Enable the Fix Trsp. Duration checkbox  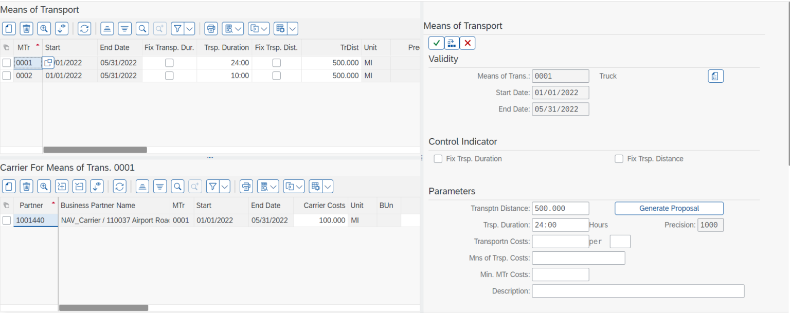pos(438,158)
